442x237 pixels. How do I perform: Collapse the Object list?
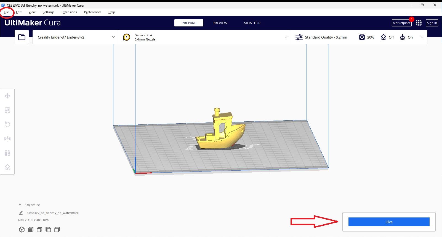coord(20,205)
